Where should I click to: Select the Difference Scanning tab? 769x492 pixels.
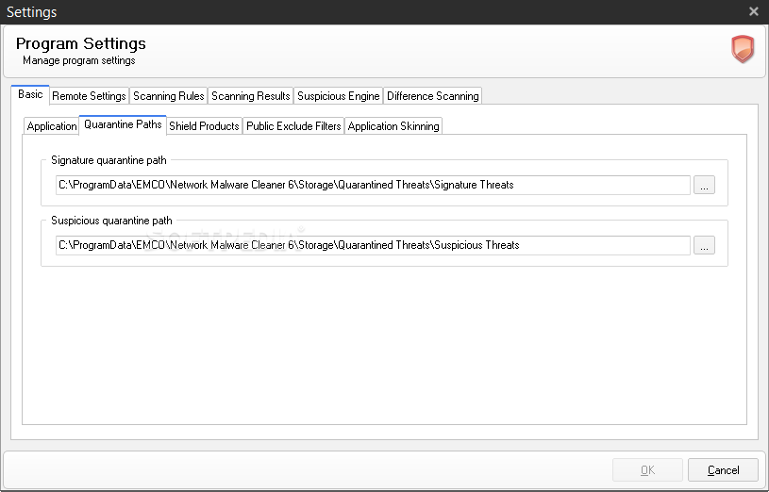[432, 96]
